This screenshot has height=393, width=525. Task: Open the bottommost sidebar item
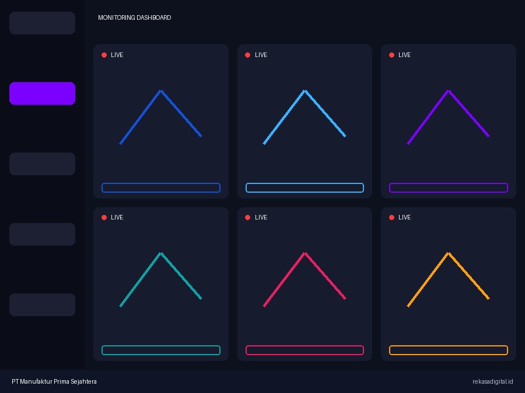(42, 305)
